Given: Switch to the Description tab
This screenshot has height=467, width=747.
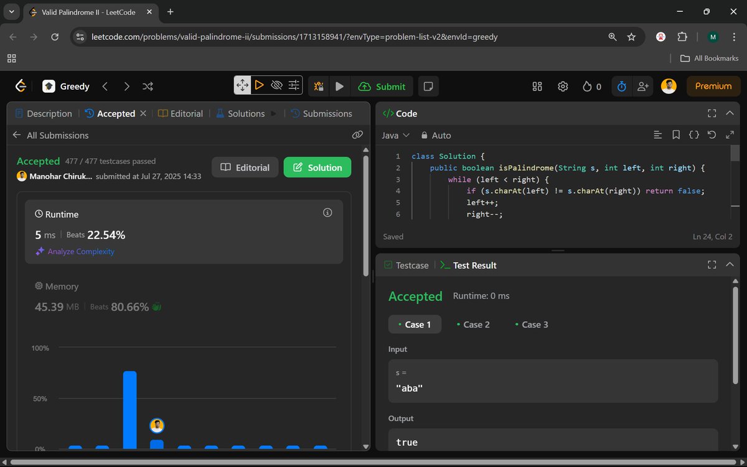Looking at the screenshot, I should 44,113.
